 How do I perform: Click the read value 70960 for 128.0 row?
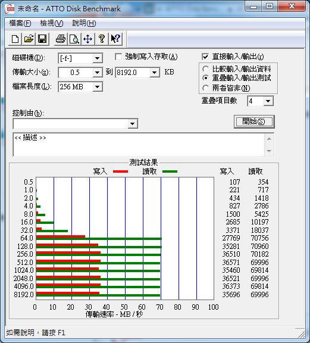pyautogui.click(x=259, y=247)
